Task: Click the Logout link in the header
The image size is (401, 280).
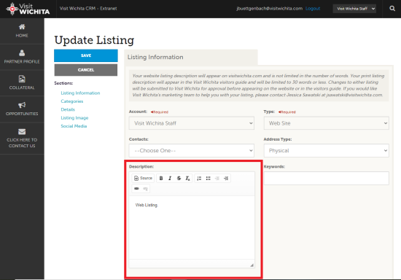Action: click(x=313, y=9)
